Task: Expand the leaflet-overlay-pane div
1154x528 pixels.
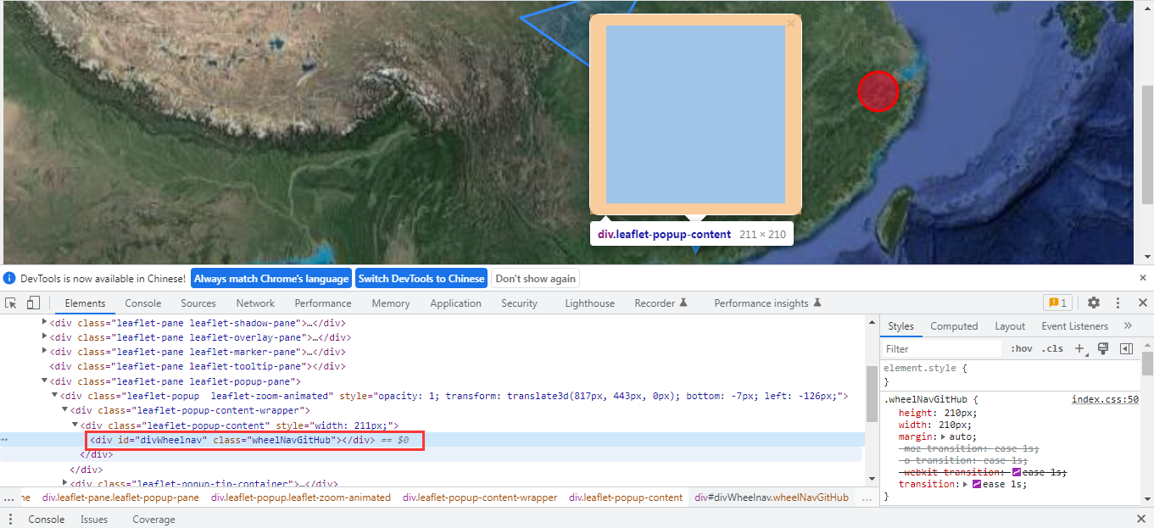Action: 45,337
